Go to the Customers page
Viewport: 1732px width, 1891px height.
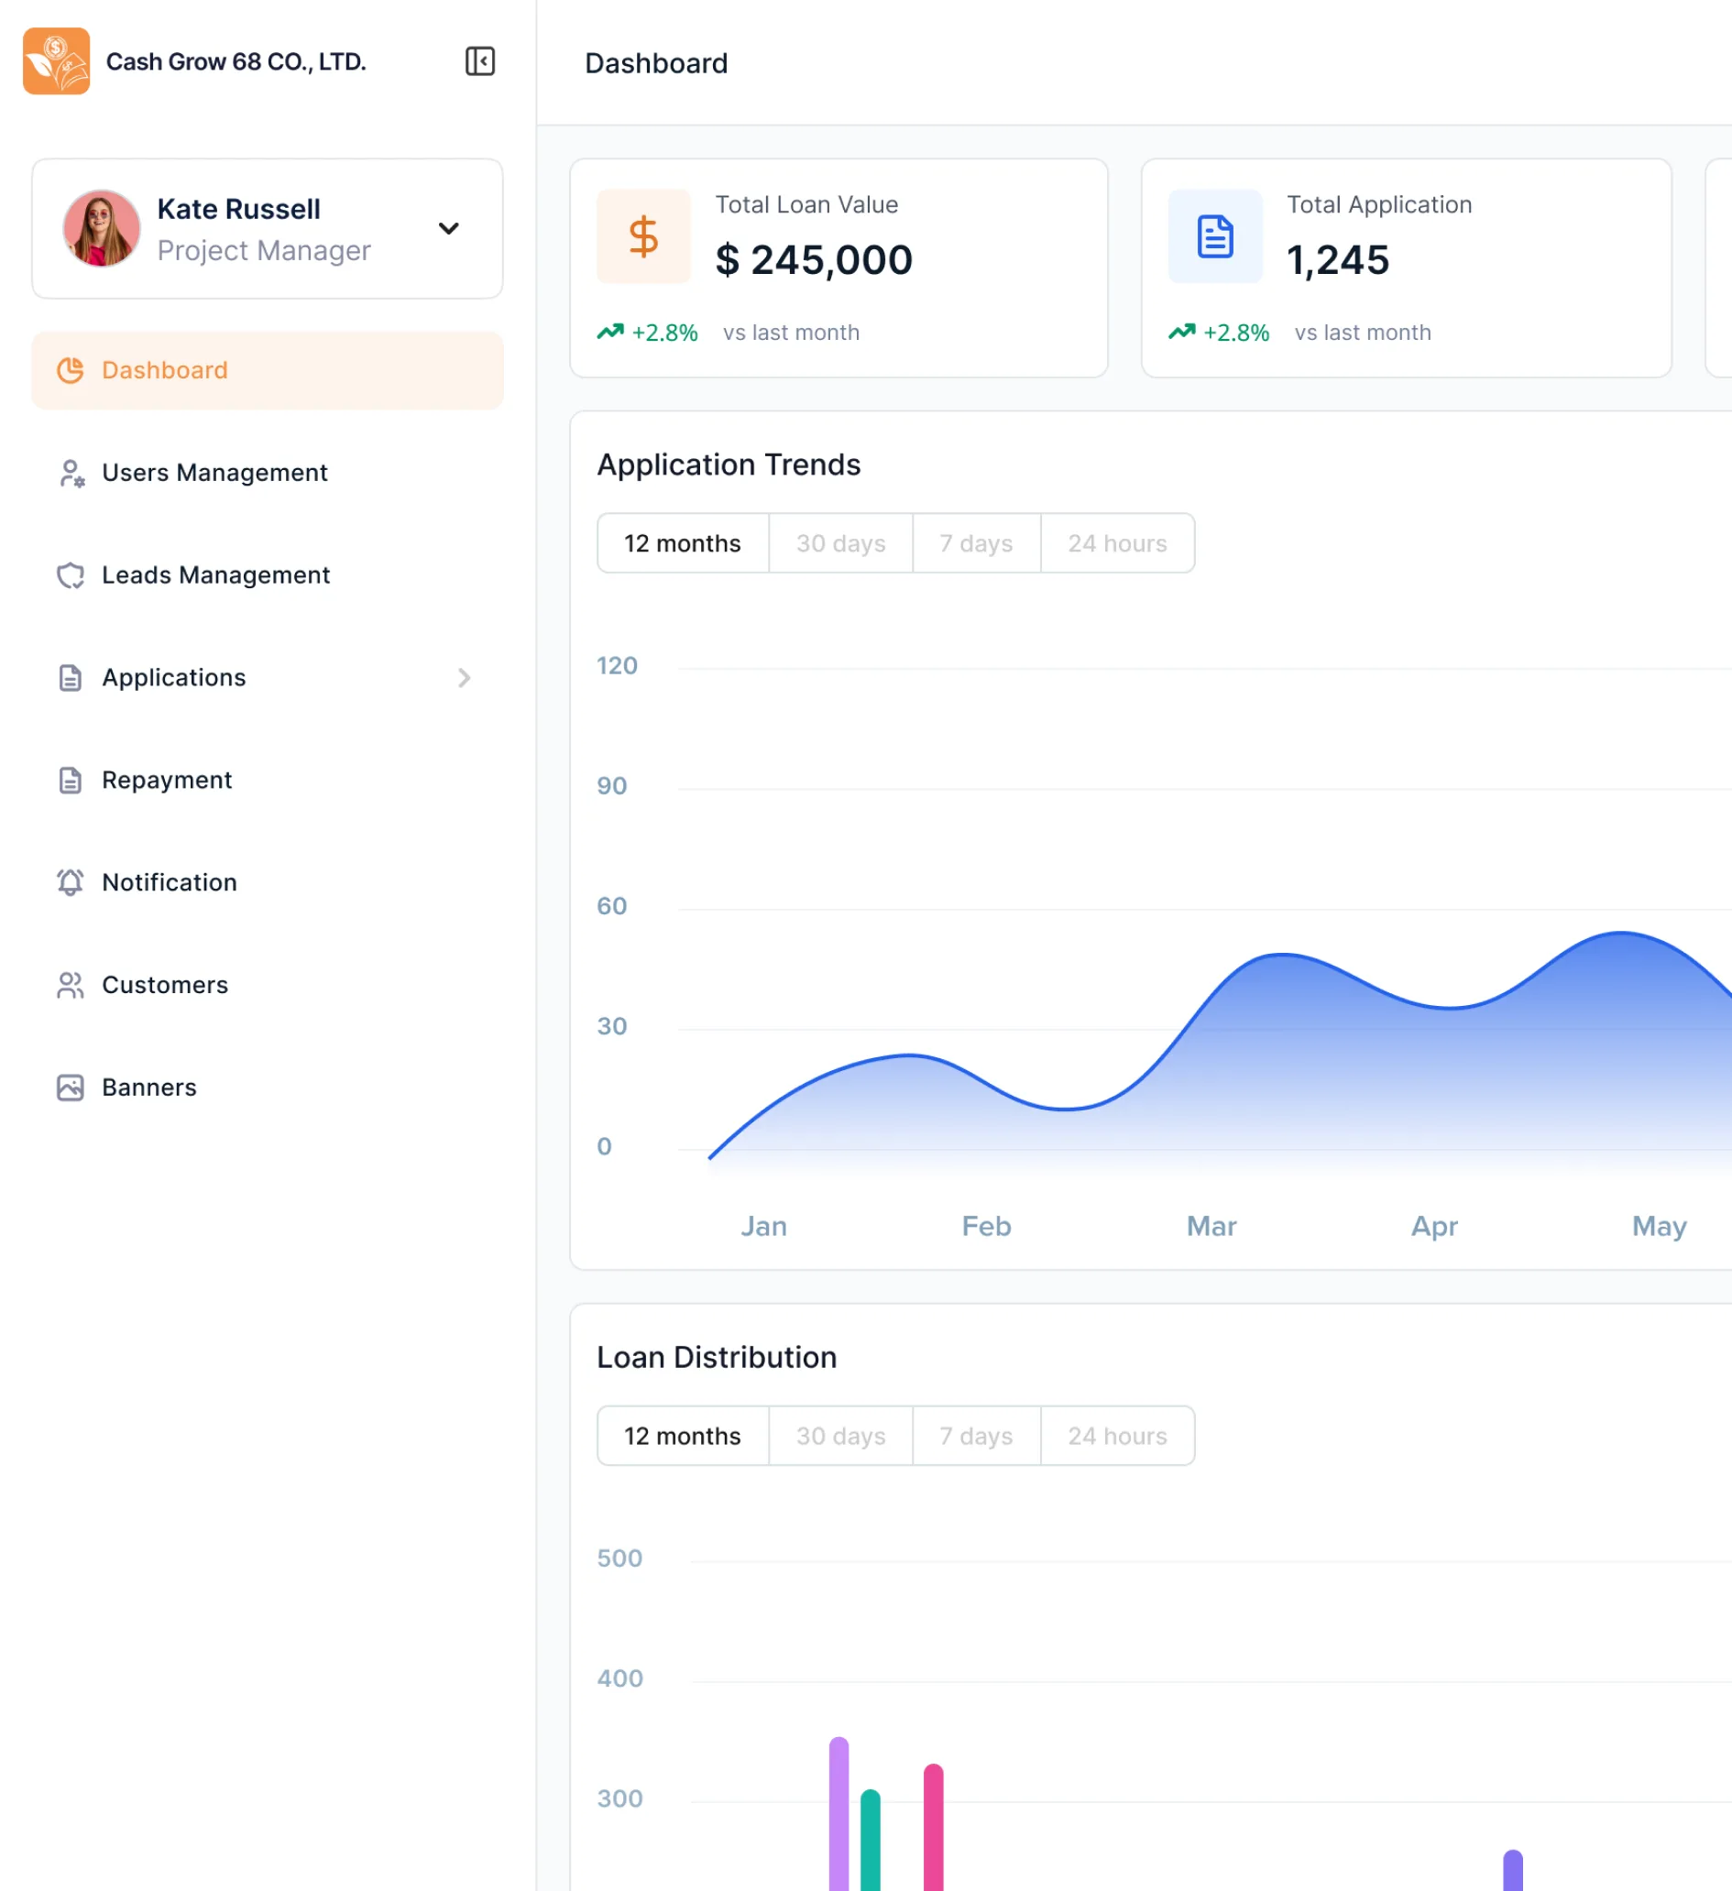click(x=268, y=985)
